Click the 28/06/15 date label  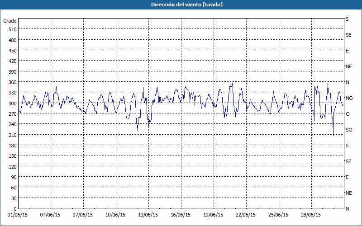[311, 215]
